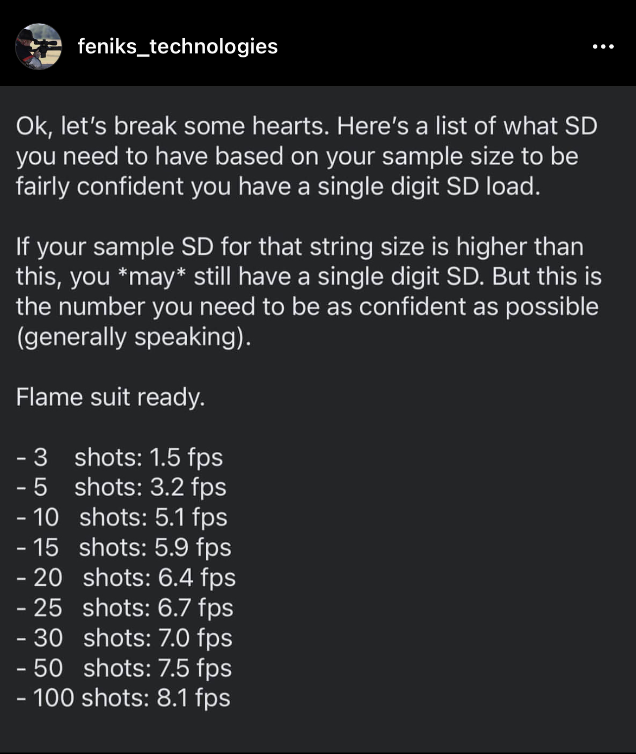Select the "Flame suit ready." line
The height and width of the screenshot is (754, 636).
110,397
